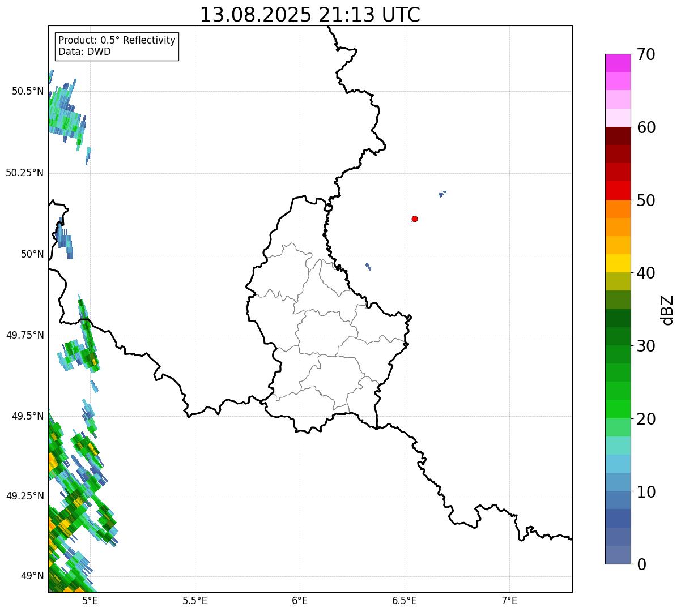Select the Product: 0.5° Reflectivity text
The width and height of the screenshot is (681, 612).
tap(117, 40)
